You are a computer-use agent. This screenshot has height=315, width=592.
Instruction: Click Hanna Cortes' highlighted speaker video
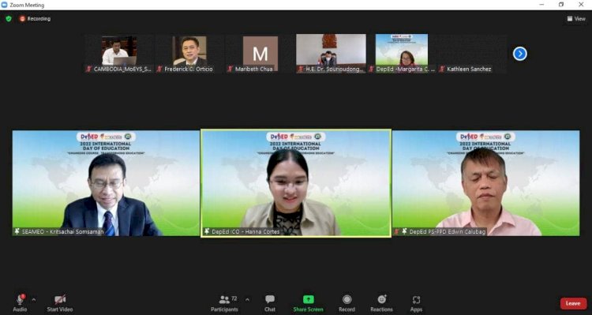click(x=296, y=183)
